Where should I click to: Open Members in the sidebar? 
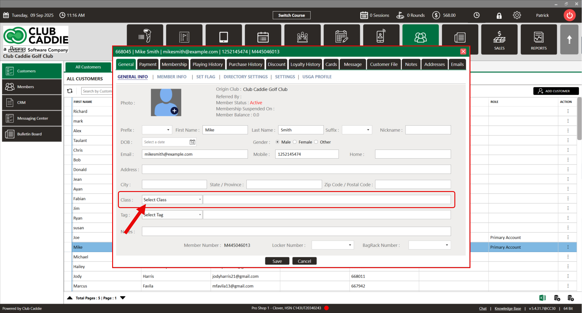[x=32, y=87]
